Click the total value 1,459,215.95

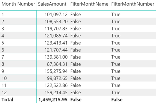[53, 100]
